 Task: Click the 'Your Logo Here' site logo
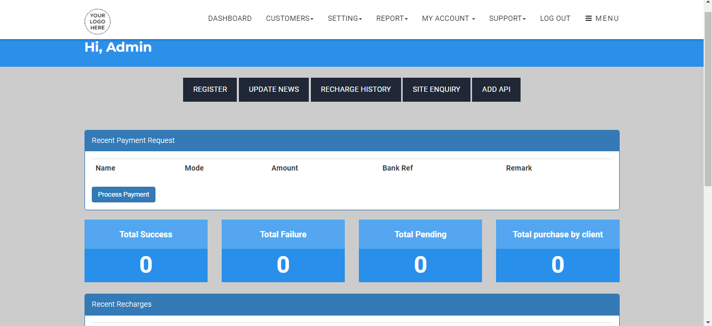[x=98, y=21]
